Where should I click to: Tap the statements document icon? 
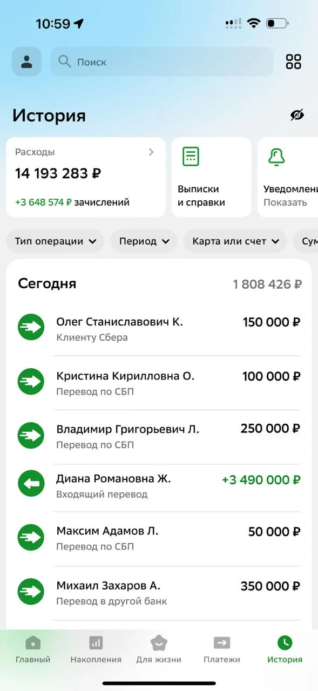191,156
